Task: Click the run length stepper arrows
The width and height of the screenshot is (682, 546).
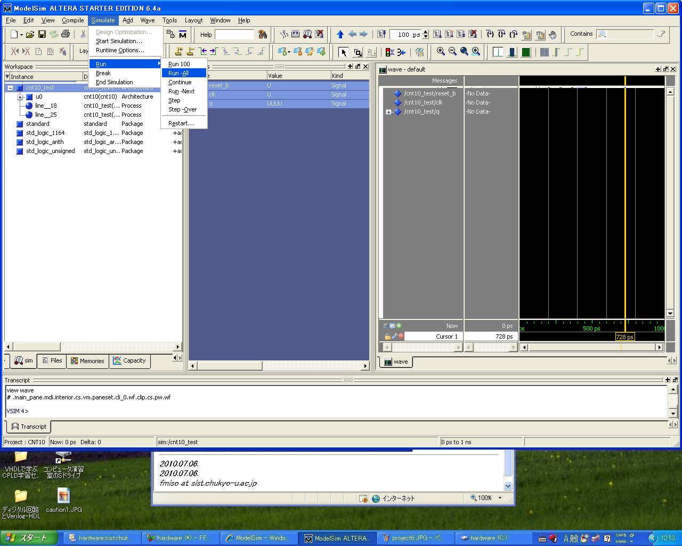Action: (425, 35)
